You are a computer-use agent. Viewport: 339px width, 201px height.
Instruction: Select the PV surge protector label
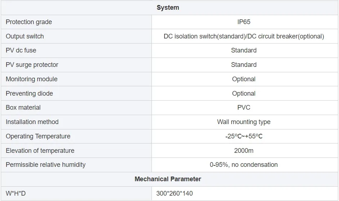click(32, 65)
